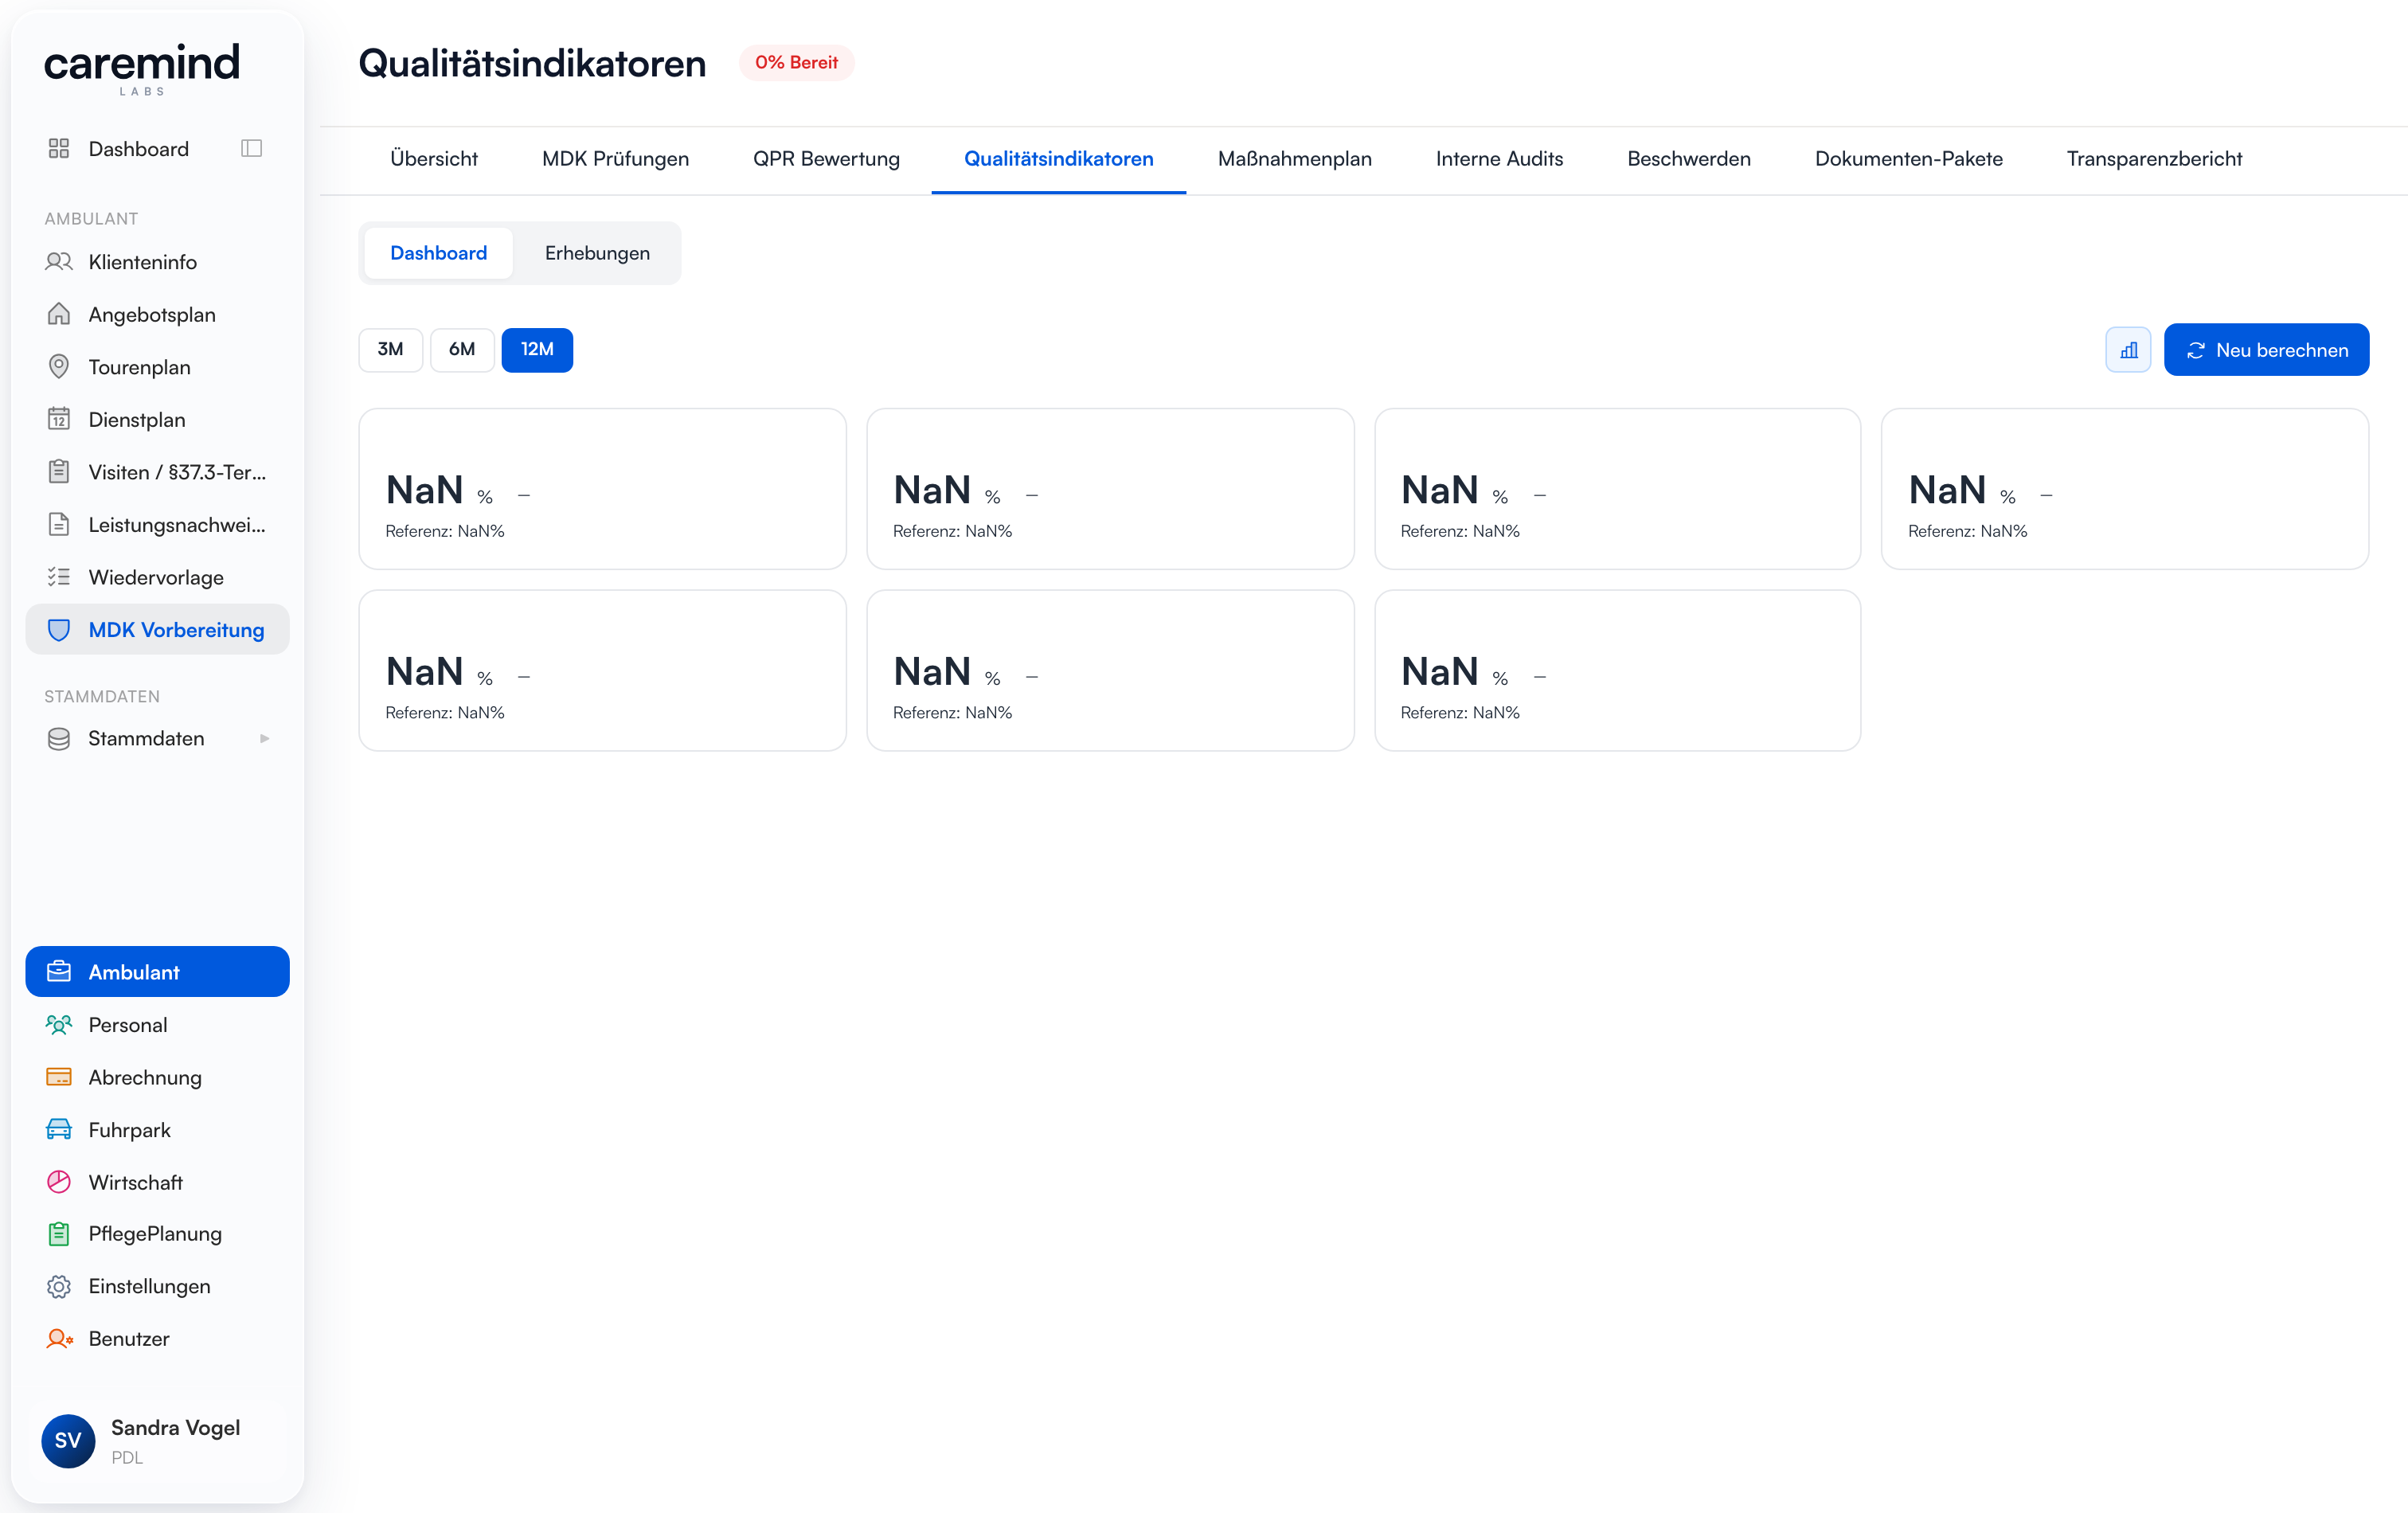
Task: Select the 6M time range
Action: coord(461,349)
